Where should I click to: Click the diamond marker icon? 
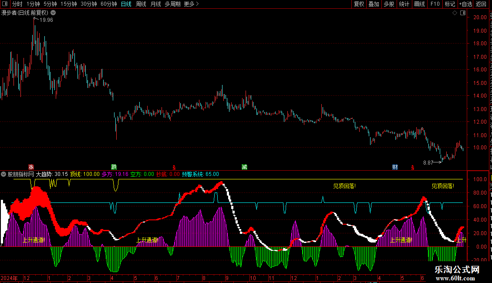coord(455,13)
